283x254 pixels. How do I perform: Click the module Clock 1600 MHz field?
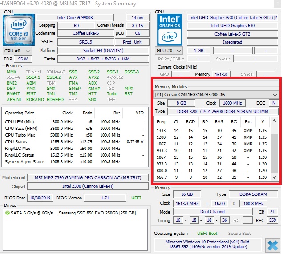232,103
